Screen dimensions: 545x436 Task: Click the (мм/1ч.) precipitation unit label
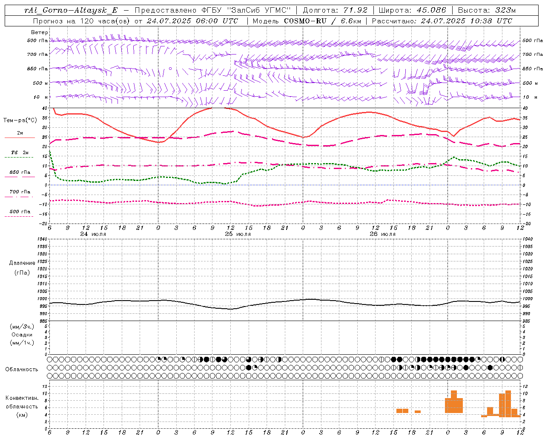click(x=22, y=343)
